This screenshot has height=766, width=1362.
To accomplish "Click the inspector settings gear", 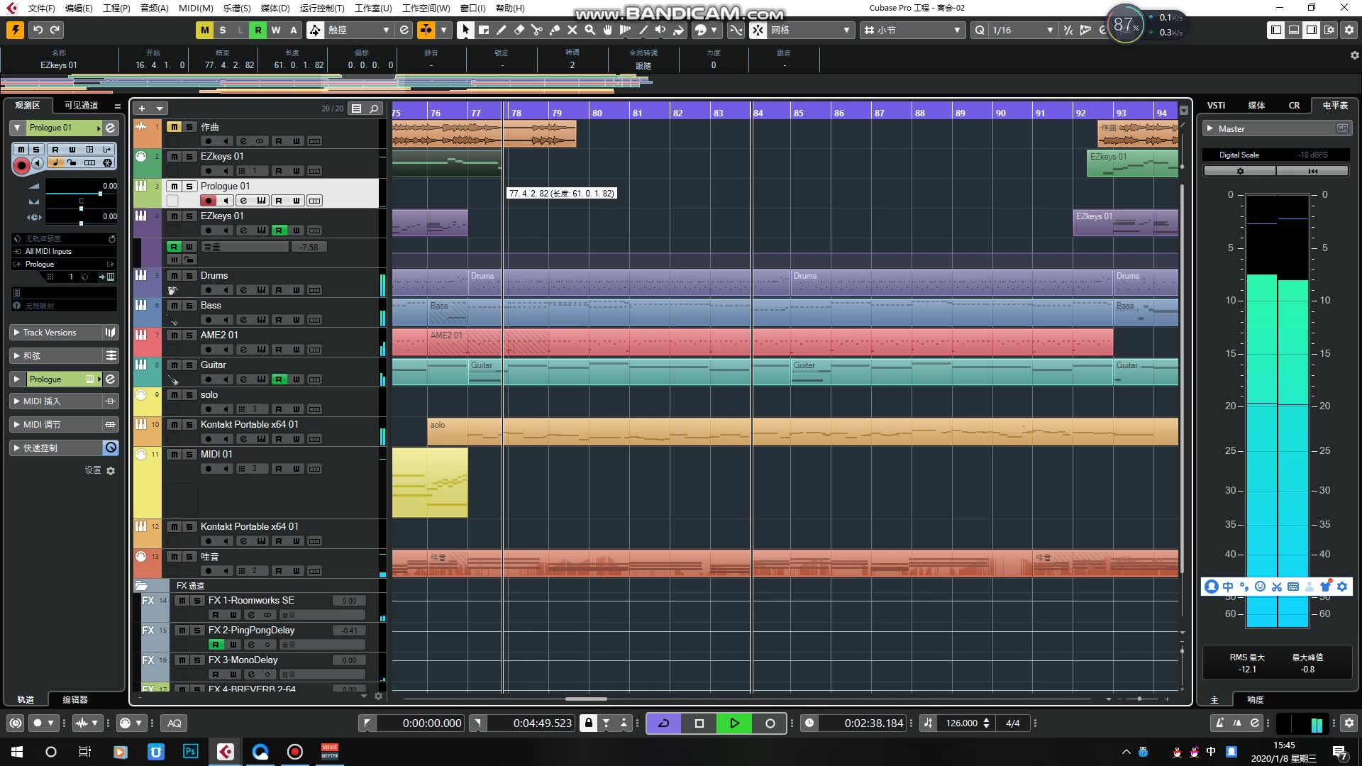I will pyautogui.click(x=111, y=471).
